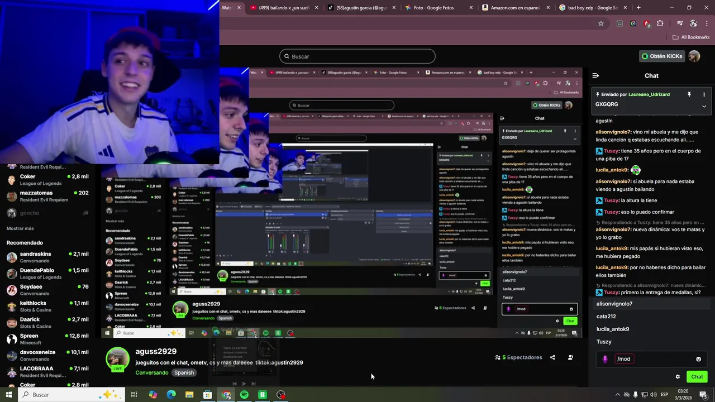Select alisonvignolo7 from mod suggestion list
The image size is (715, 402).
tap(651, 304)
